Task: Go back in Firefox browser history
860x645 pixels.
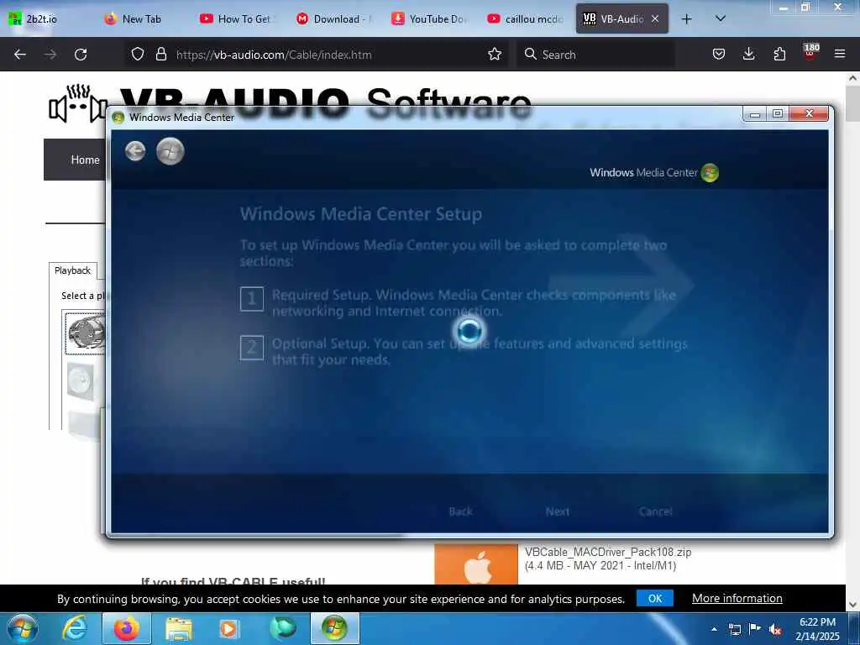Action: click(20, 55)
